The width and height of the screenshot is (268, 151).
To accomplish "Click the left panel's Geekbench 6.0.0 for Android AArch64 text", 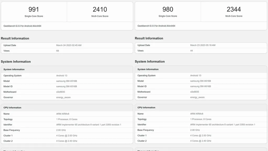I will pos(22,26).
